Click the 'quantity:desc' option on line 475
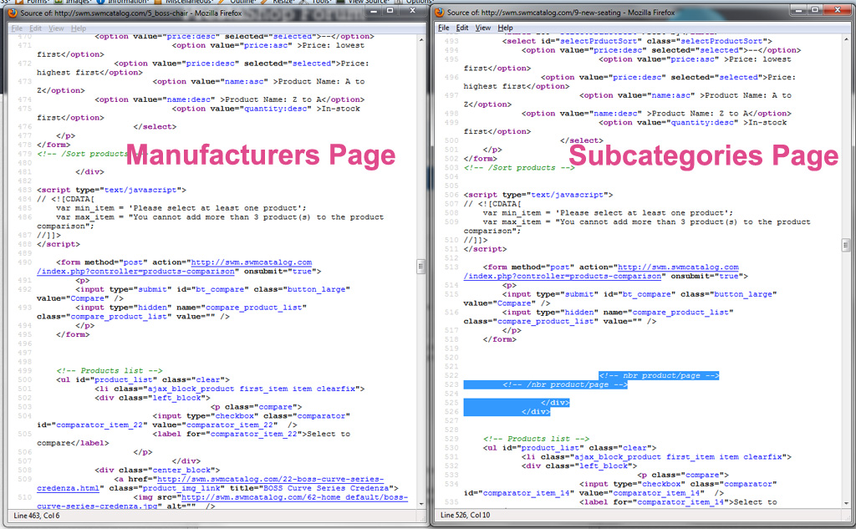856x529 pixels. coord(199,113)
